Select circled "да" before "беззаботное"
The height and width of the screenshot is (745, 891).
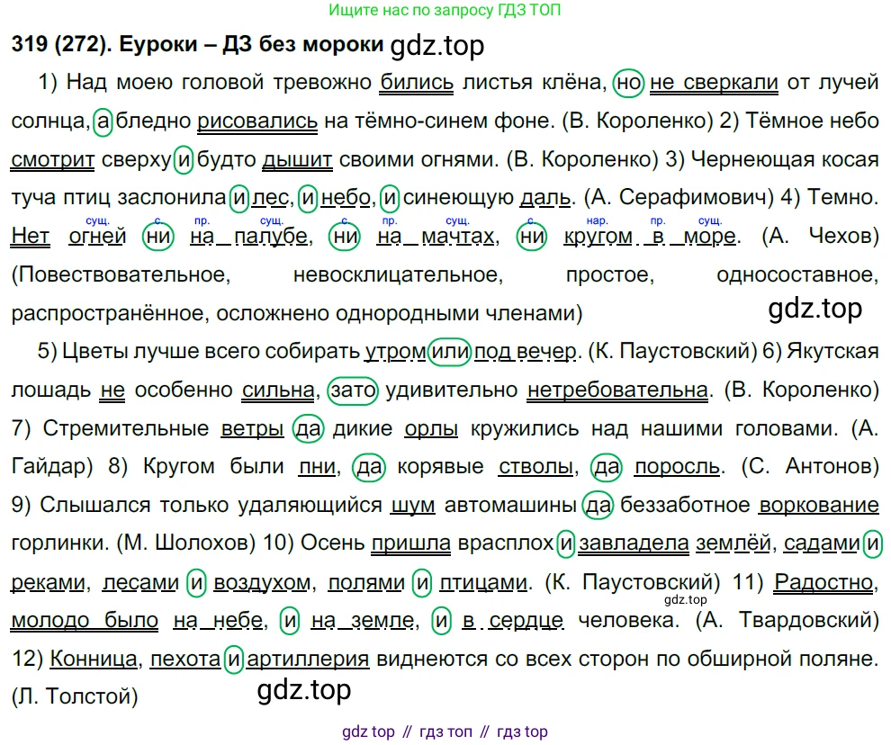coord(598,506)
